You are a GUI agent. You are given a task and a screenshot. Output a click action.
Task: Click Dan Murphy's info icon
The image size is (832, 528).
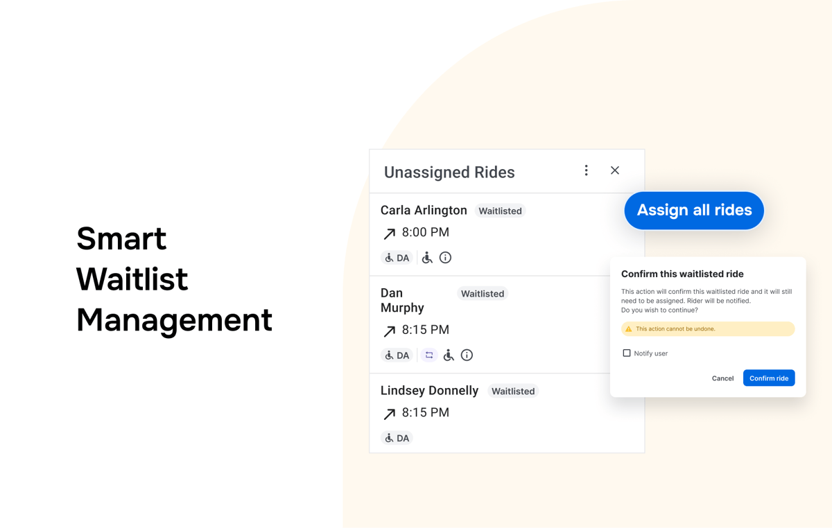tap(467, 355)
